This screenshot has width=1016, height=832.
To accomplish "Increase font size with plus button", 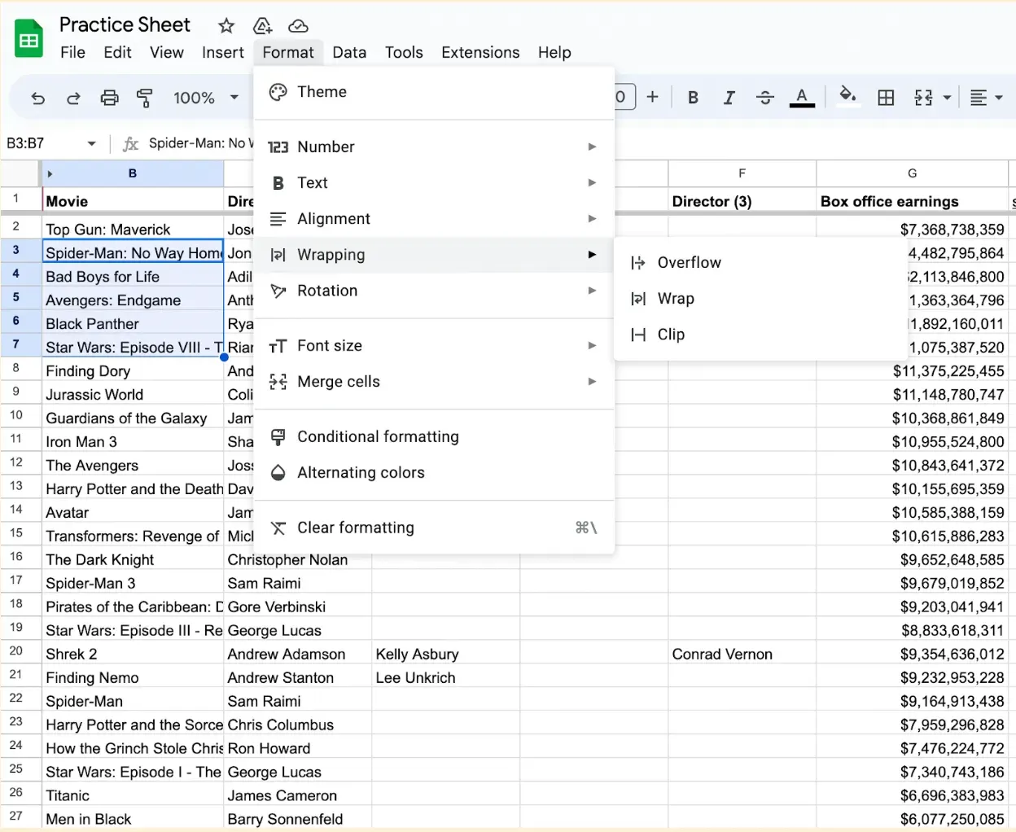I will click(652, 97).
